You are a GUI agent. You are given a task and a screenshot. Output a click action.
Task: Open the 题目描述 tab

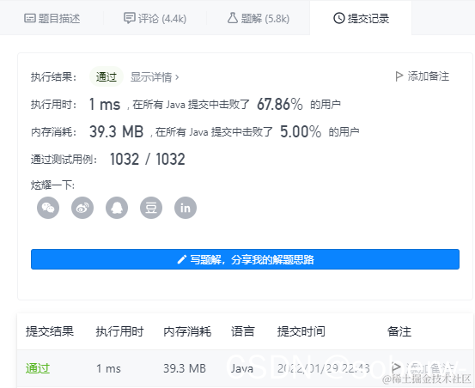pos(52,19)
